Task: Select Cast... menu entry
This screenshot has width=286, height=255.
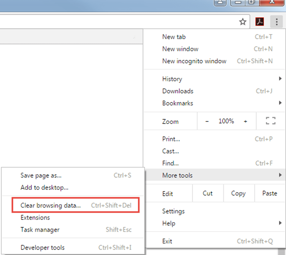Action: (x=215, y=151)
